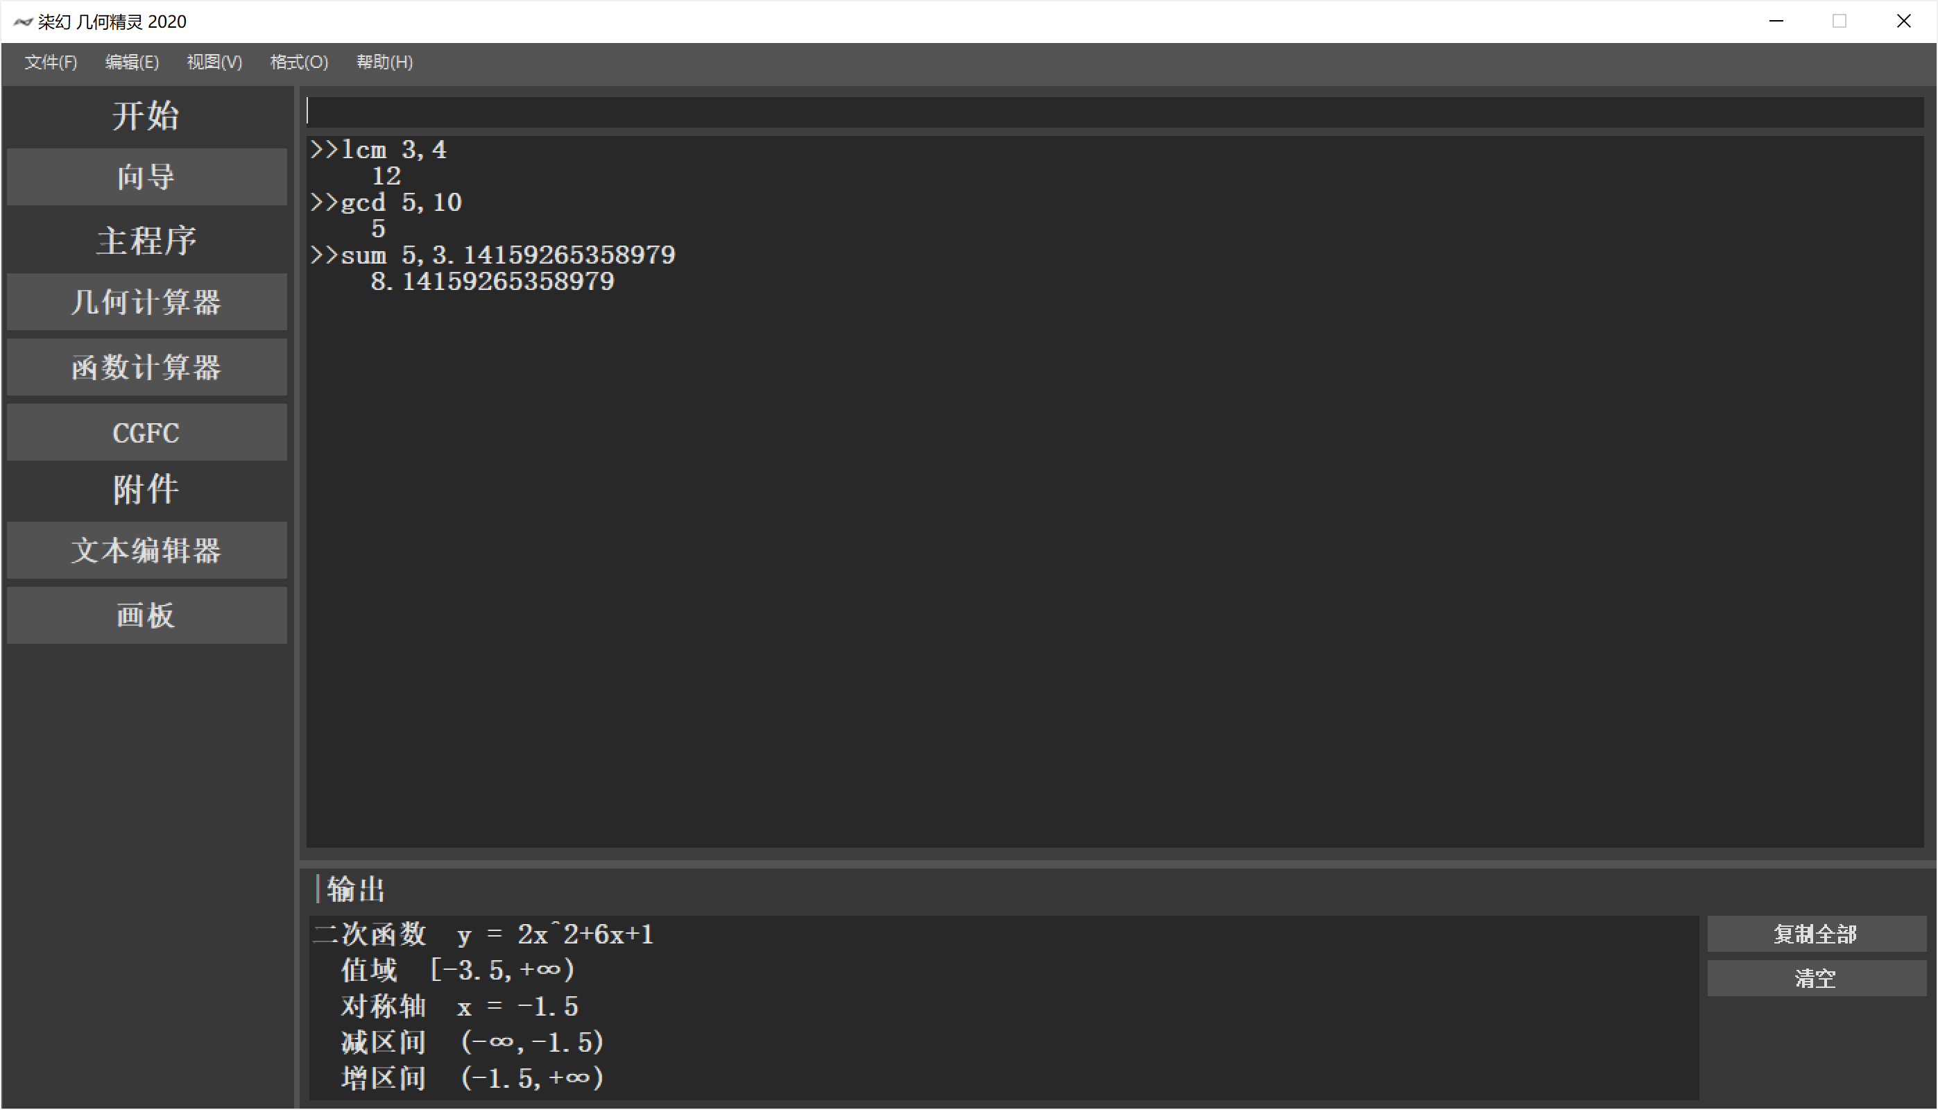Launch the CGFC tool
1938x1110 pixels.
(146, 432)
